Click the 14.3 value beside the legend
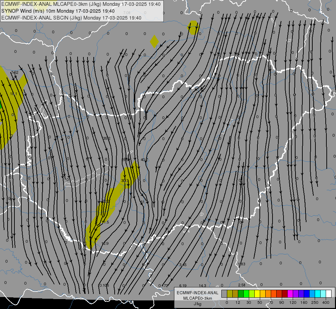 point(202,286)
